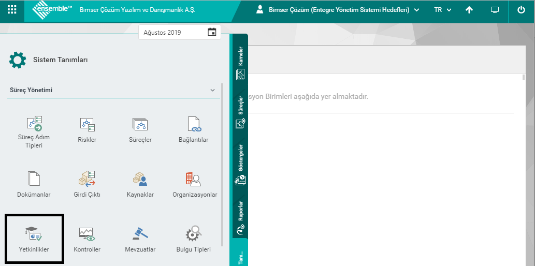This screenshot has width=535, height=266.
Task: Open the Girdi Çıktı definitions
Action: [x=87, y=185]
